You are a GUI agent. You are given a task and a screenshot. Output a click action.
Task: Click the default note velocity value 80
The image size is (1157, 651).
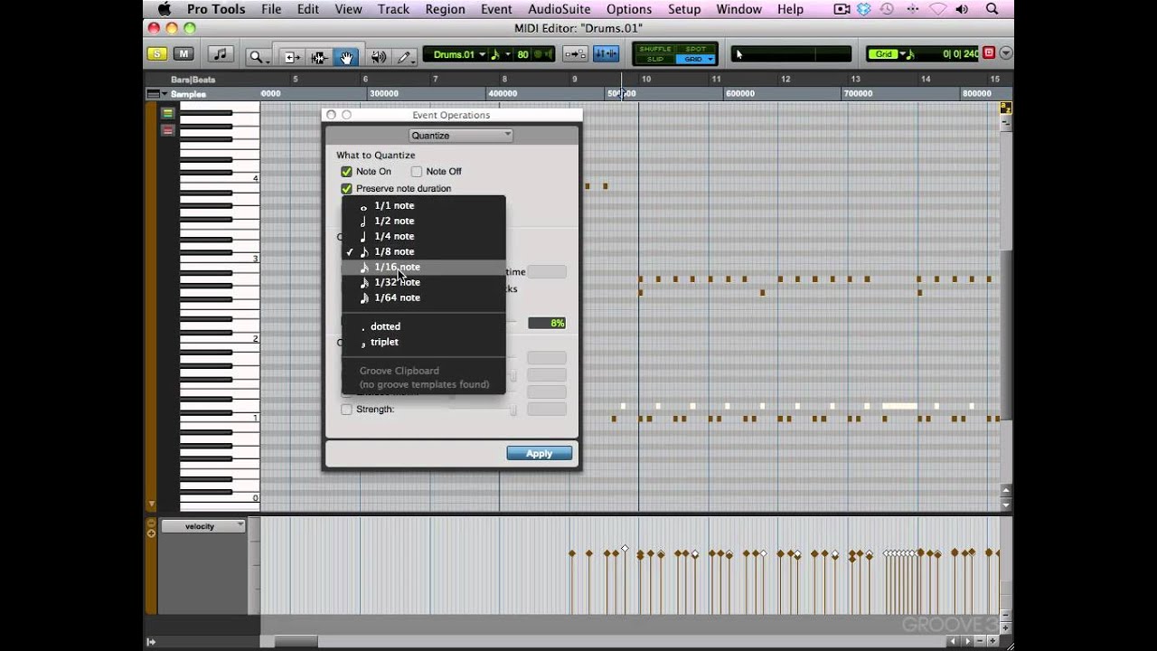coord(522,54)
